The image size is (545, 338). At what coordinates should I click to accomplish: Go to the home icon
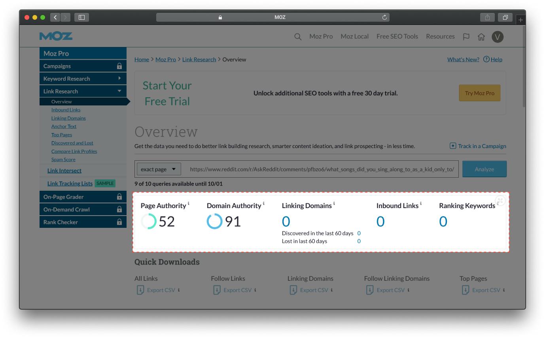(481, 37)
